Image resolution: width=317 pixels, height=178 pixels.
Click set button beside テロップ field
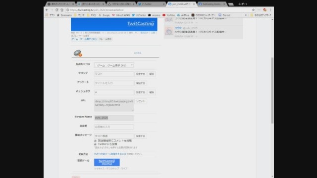pos(141,74)
